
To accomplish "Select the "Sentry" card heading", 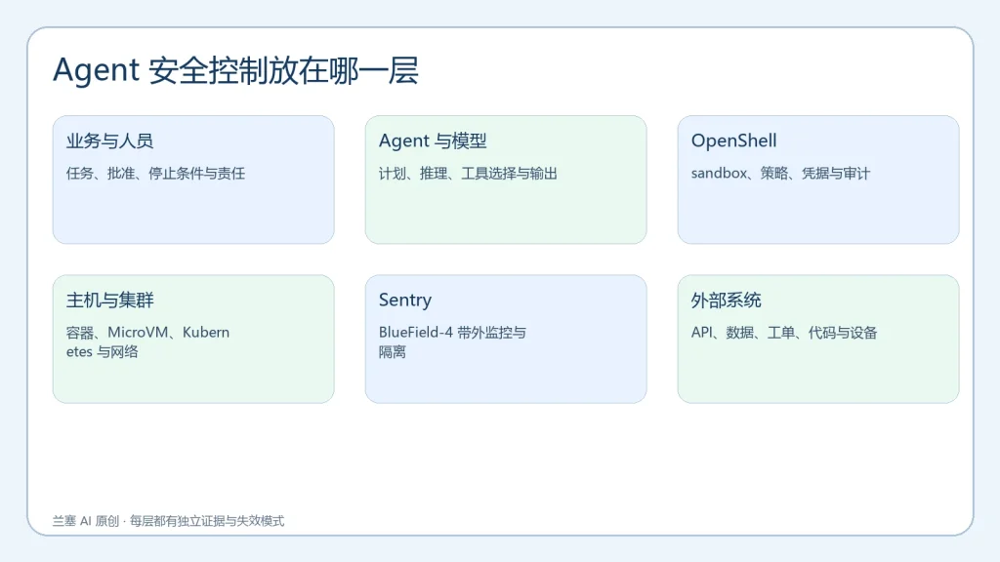I will point(405,301).
